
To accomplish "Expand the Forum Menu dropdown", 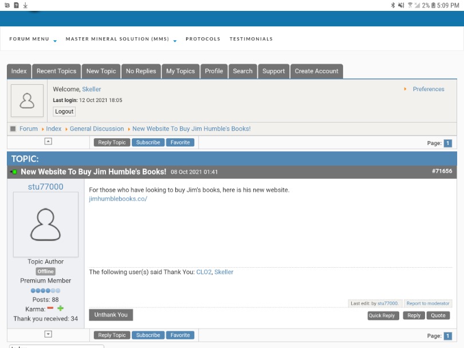I will pyautogui.click(x=55, y=41).
